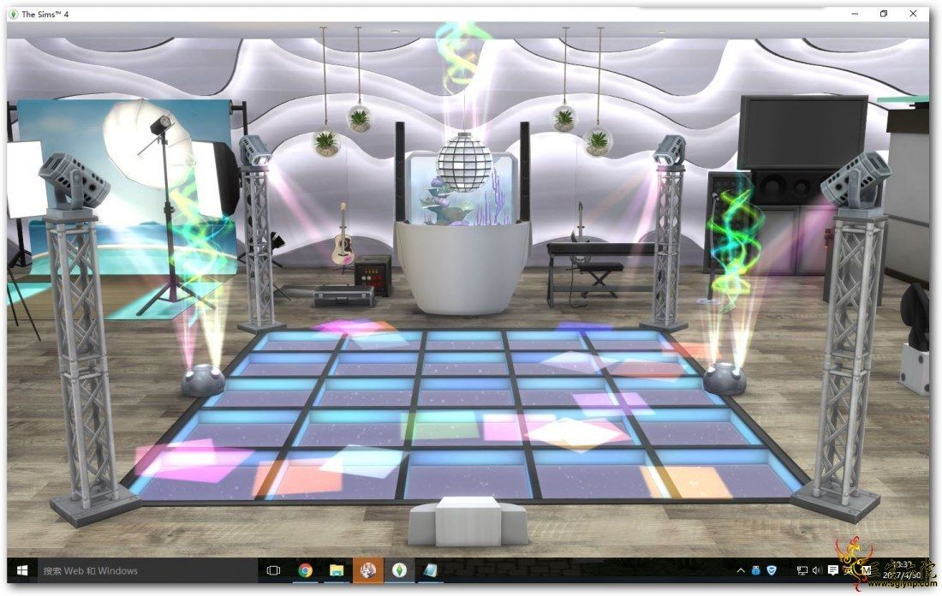Launch Google Chrome from the taskbar
942x596 pixels.
point(305,570)
